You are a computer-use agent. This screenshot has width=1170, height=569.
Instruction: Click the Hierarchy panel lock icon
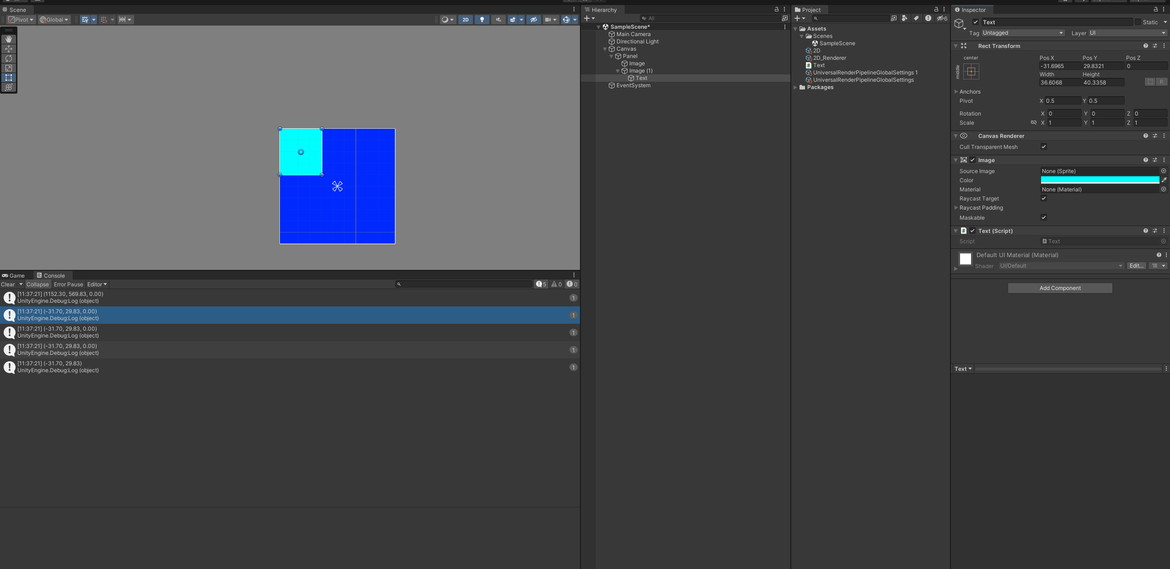776,10
